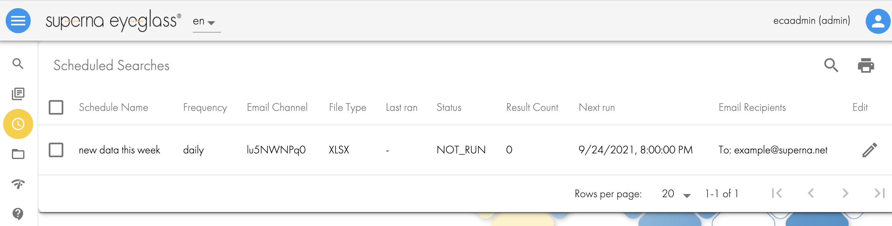892x226 pixels.
Task: Expand the rows per page dropdown
Action: click(676, 194)
